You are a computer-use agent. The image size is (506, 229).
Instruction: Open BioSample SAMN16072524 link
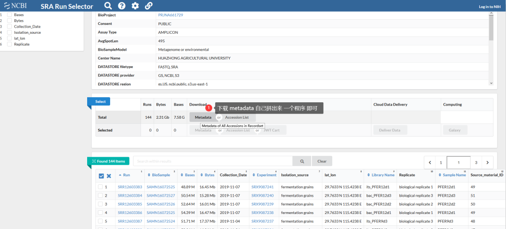161,221
